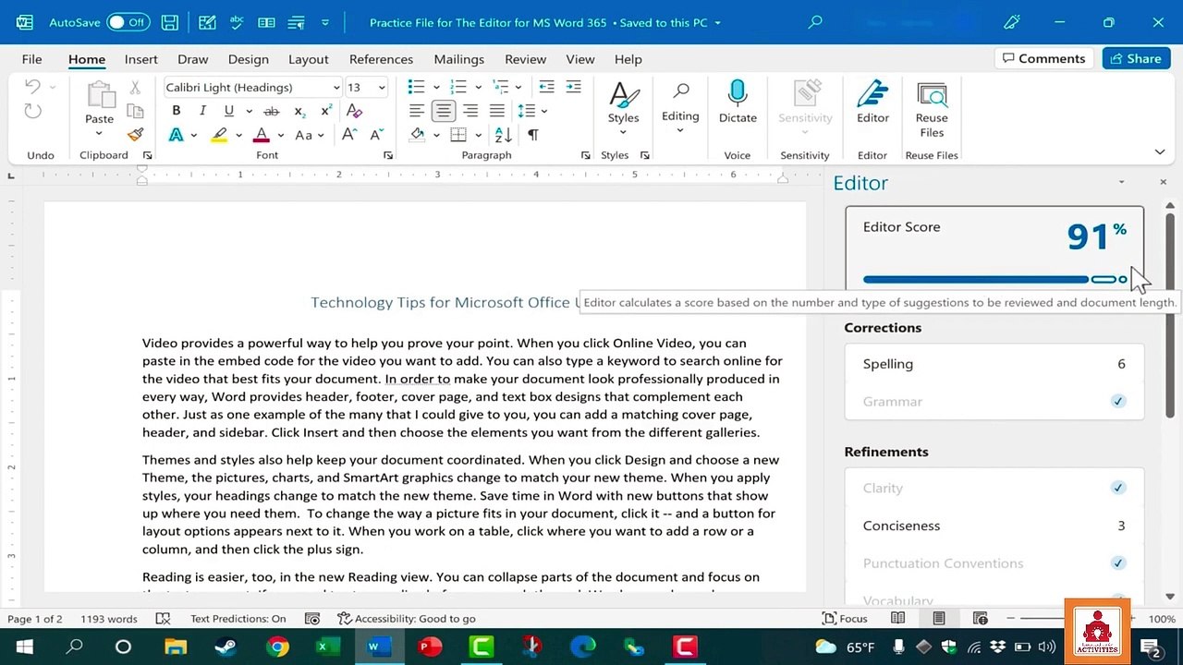Open the Editor from the ribbon
This screenshot has height=665, width=1183.
pyautogui.click(x=872, y=103)
